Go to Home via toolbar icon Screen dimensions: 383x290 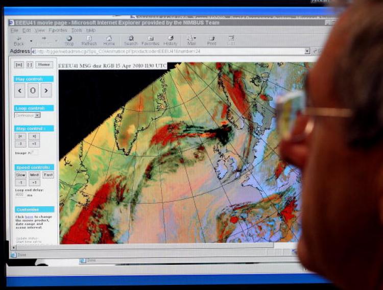coord(109,40)
